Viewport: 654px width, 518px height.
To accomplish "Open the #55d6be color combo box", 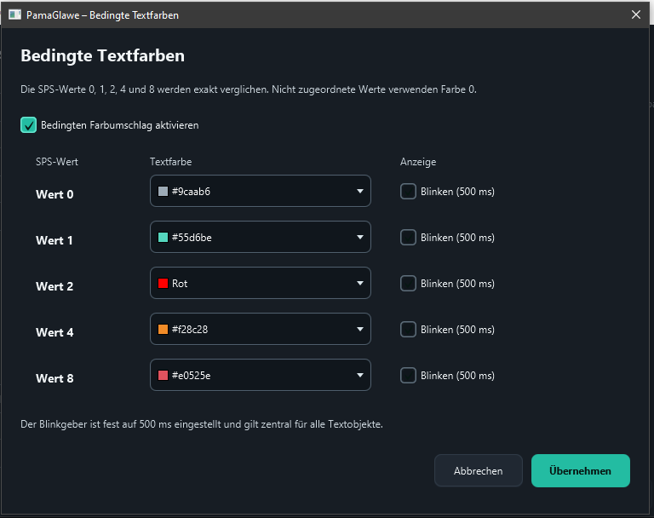I will click(x=261, y=237).
